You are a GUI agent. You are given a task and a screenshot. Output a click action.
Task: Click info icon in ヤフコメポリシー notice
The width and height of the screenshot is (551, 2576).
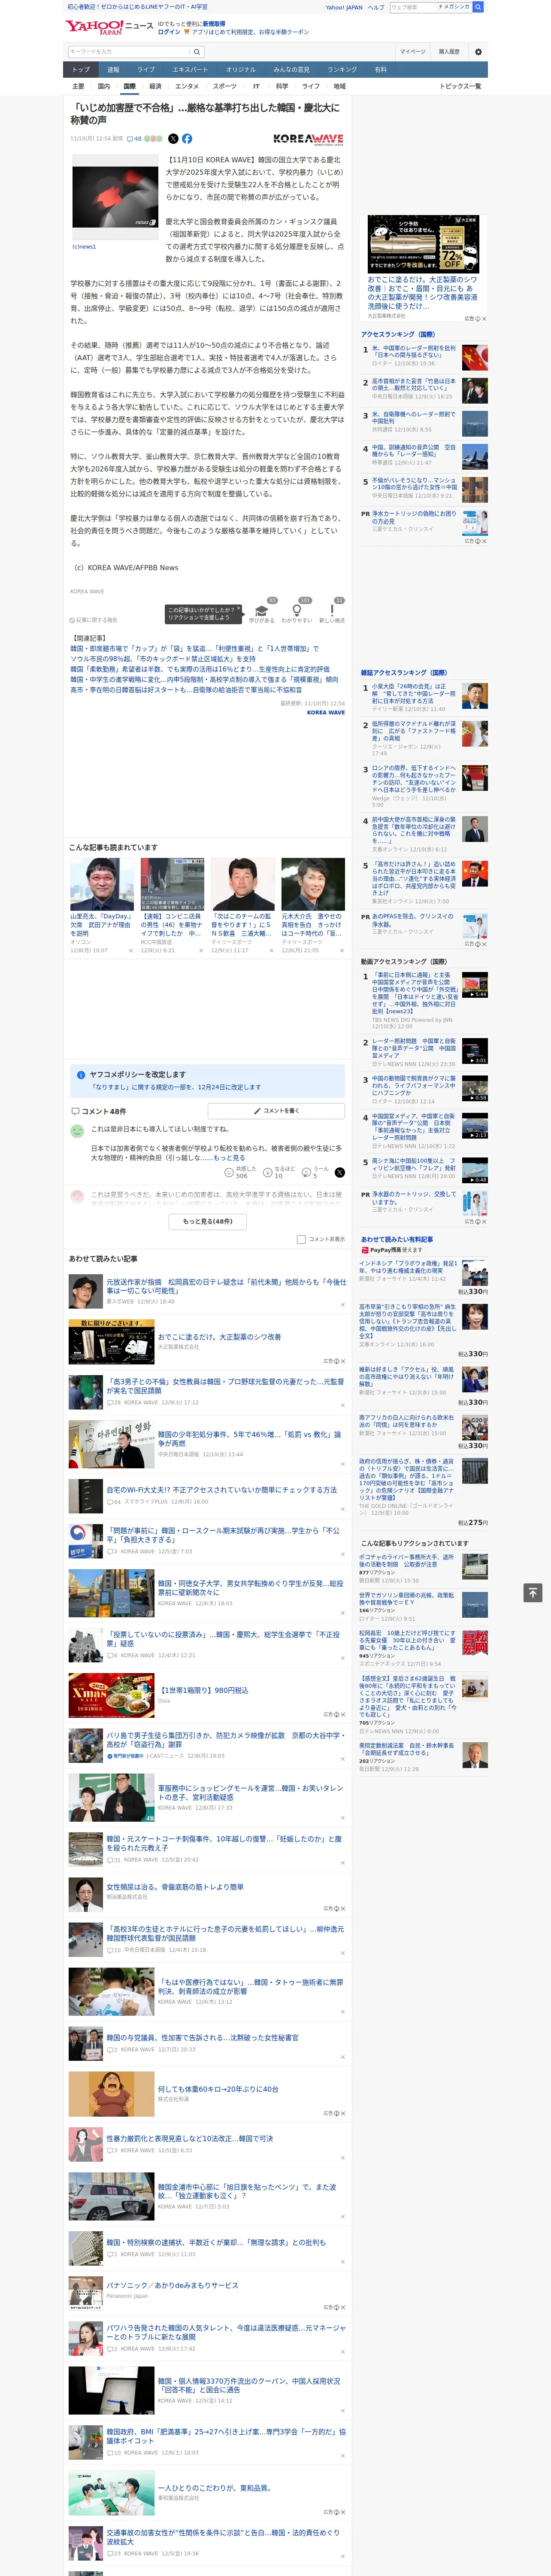click(81, 1075)
